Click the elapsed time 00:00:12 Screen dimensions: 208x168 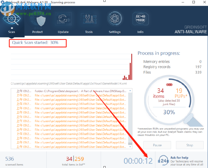pos(138,161)
